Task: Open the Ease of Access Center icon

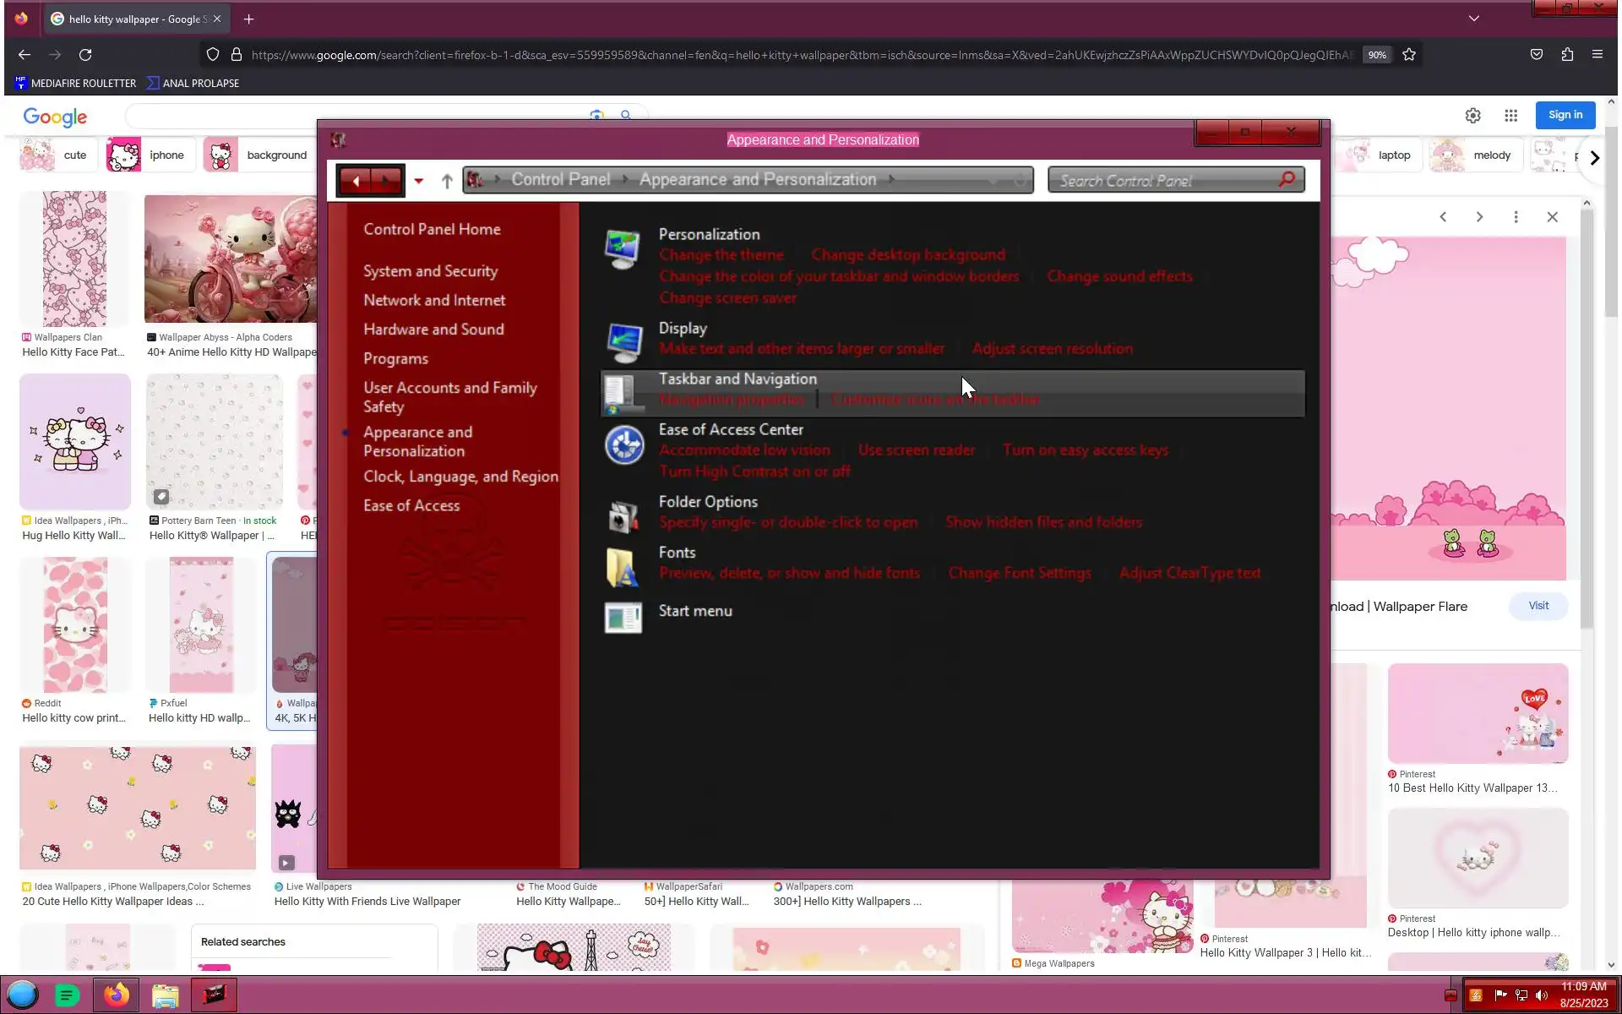Action: [623, 444]
